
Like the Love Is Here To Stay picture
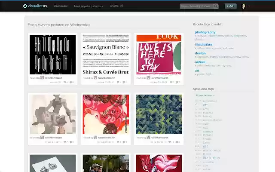[x=171, y=82]
